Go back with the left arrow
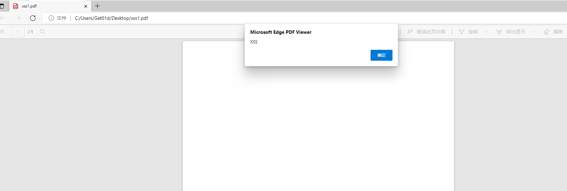 [x=3, y=18]
